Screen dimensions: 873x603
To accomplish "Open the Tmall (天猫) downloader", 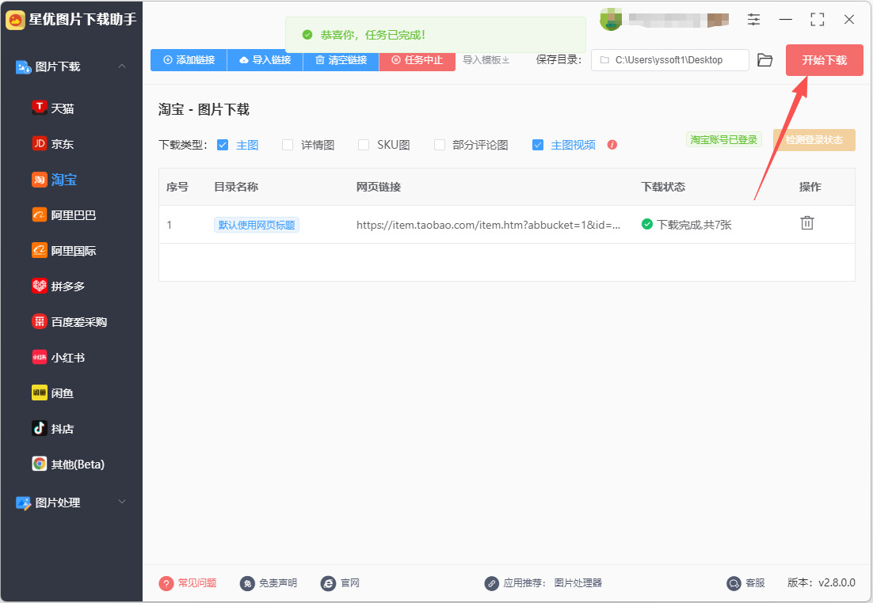I will 53,108.
